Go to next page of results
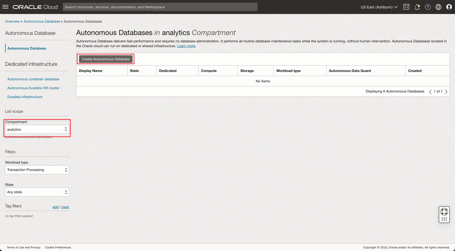The image size is (455, 251). click(x=446, y=92)
